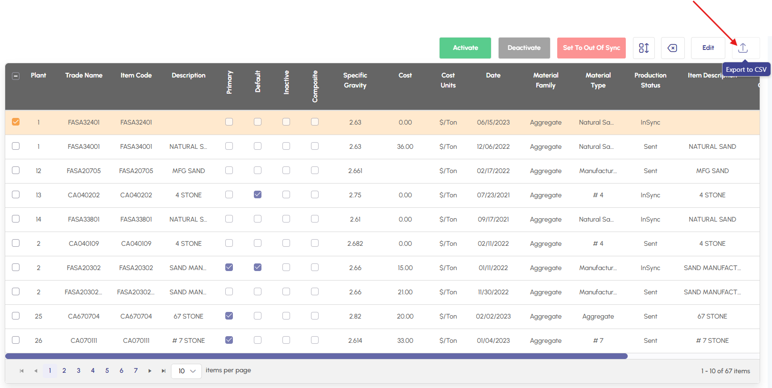Click the Export to CSV upload icon
772x388 pixels.
(x=742, y=48)
